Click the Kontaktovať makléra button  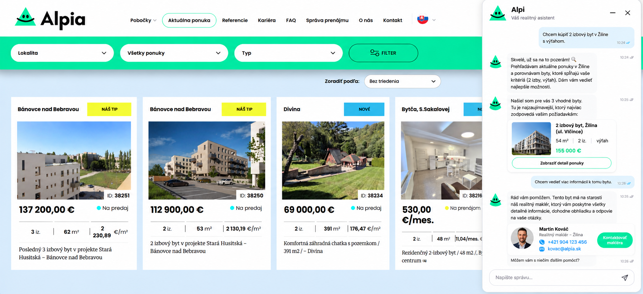pyautogui.click(x=615, y=240)
